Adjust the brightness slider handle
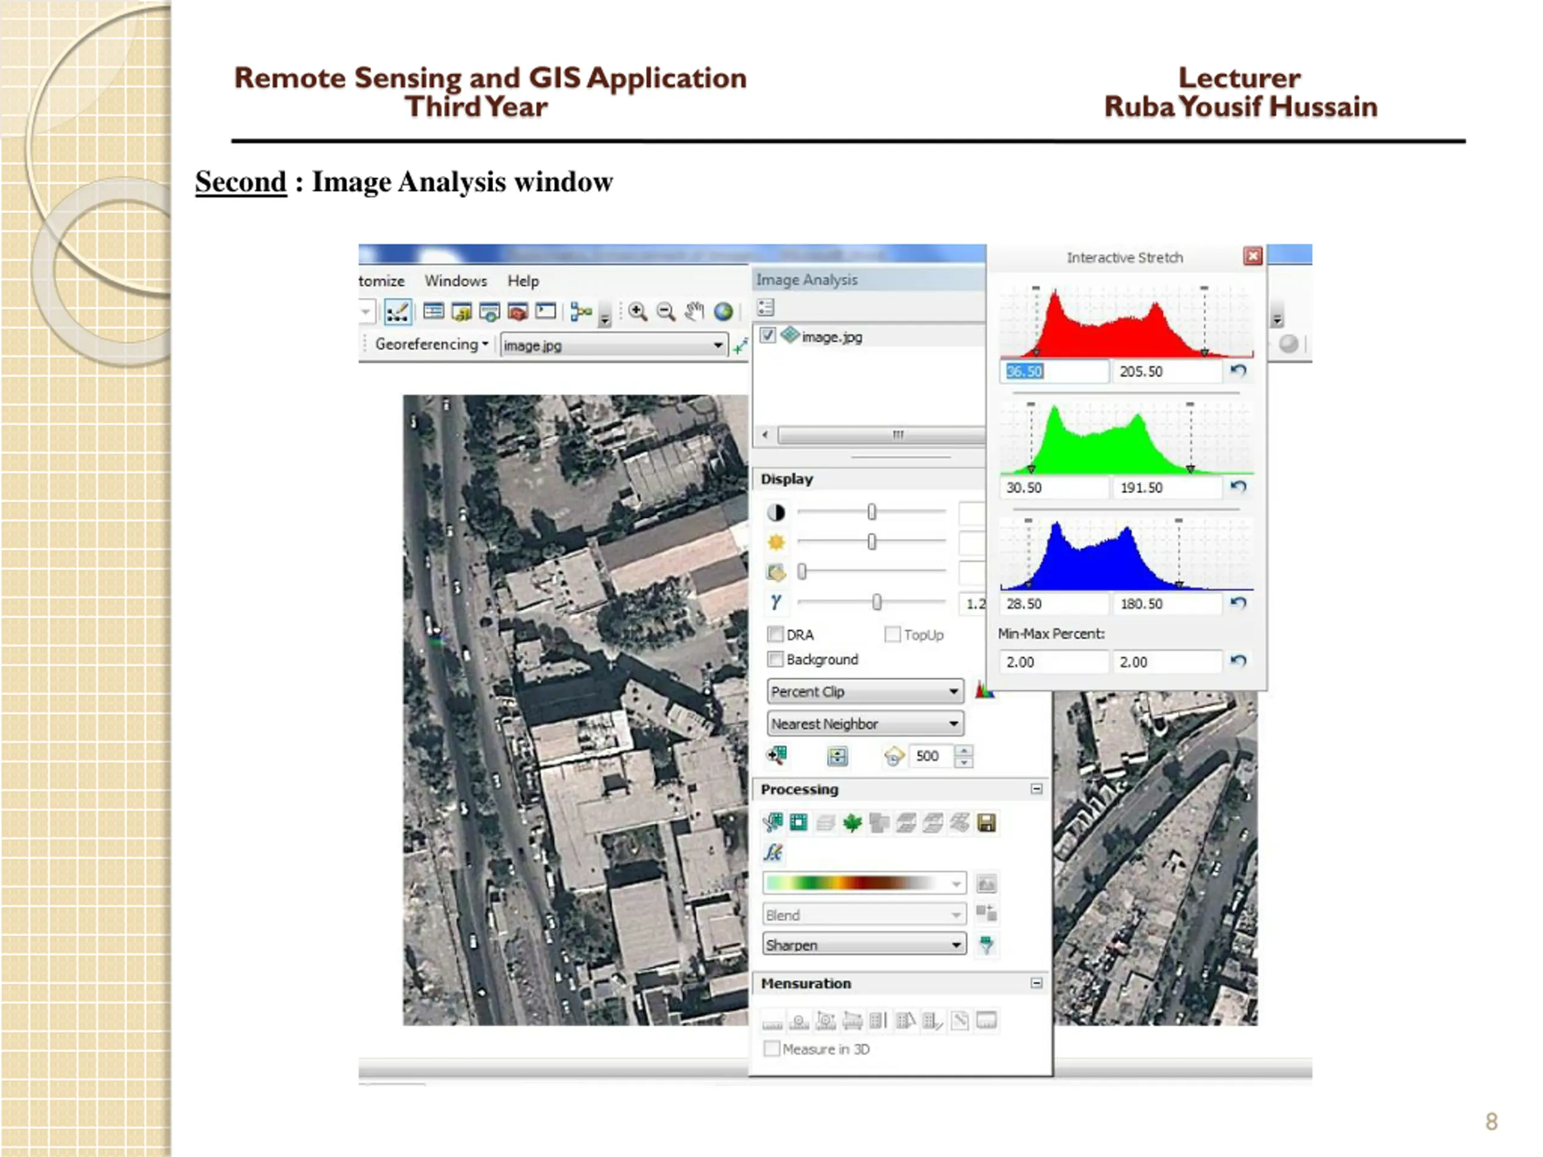 pyautogui.click(x=871, y=542)
